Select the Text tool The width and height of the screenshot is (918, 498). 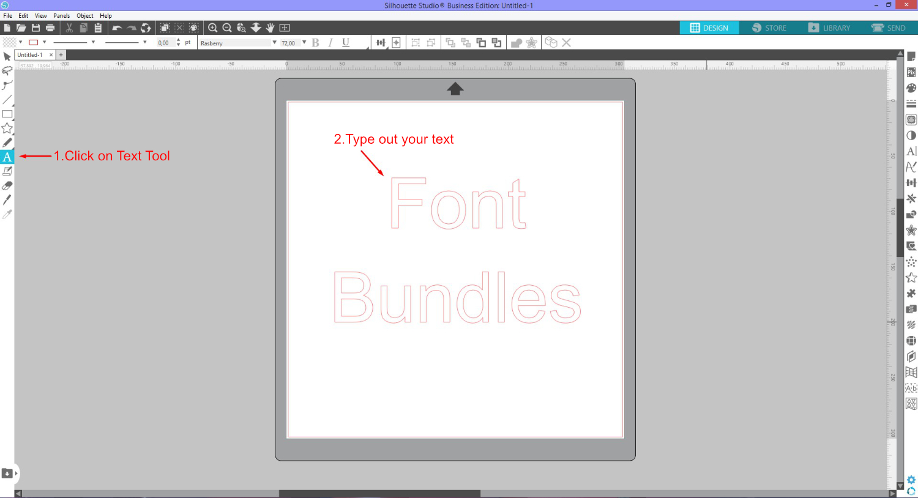(x=7, y=157)
